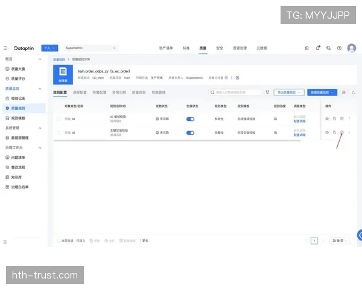Open the user avatar menu
Viewport: 362px width, 290px height.
click(x=352, y=48)
